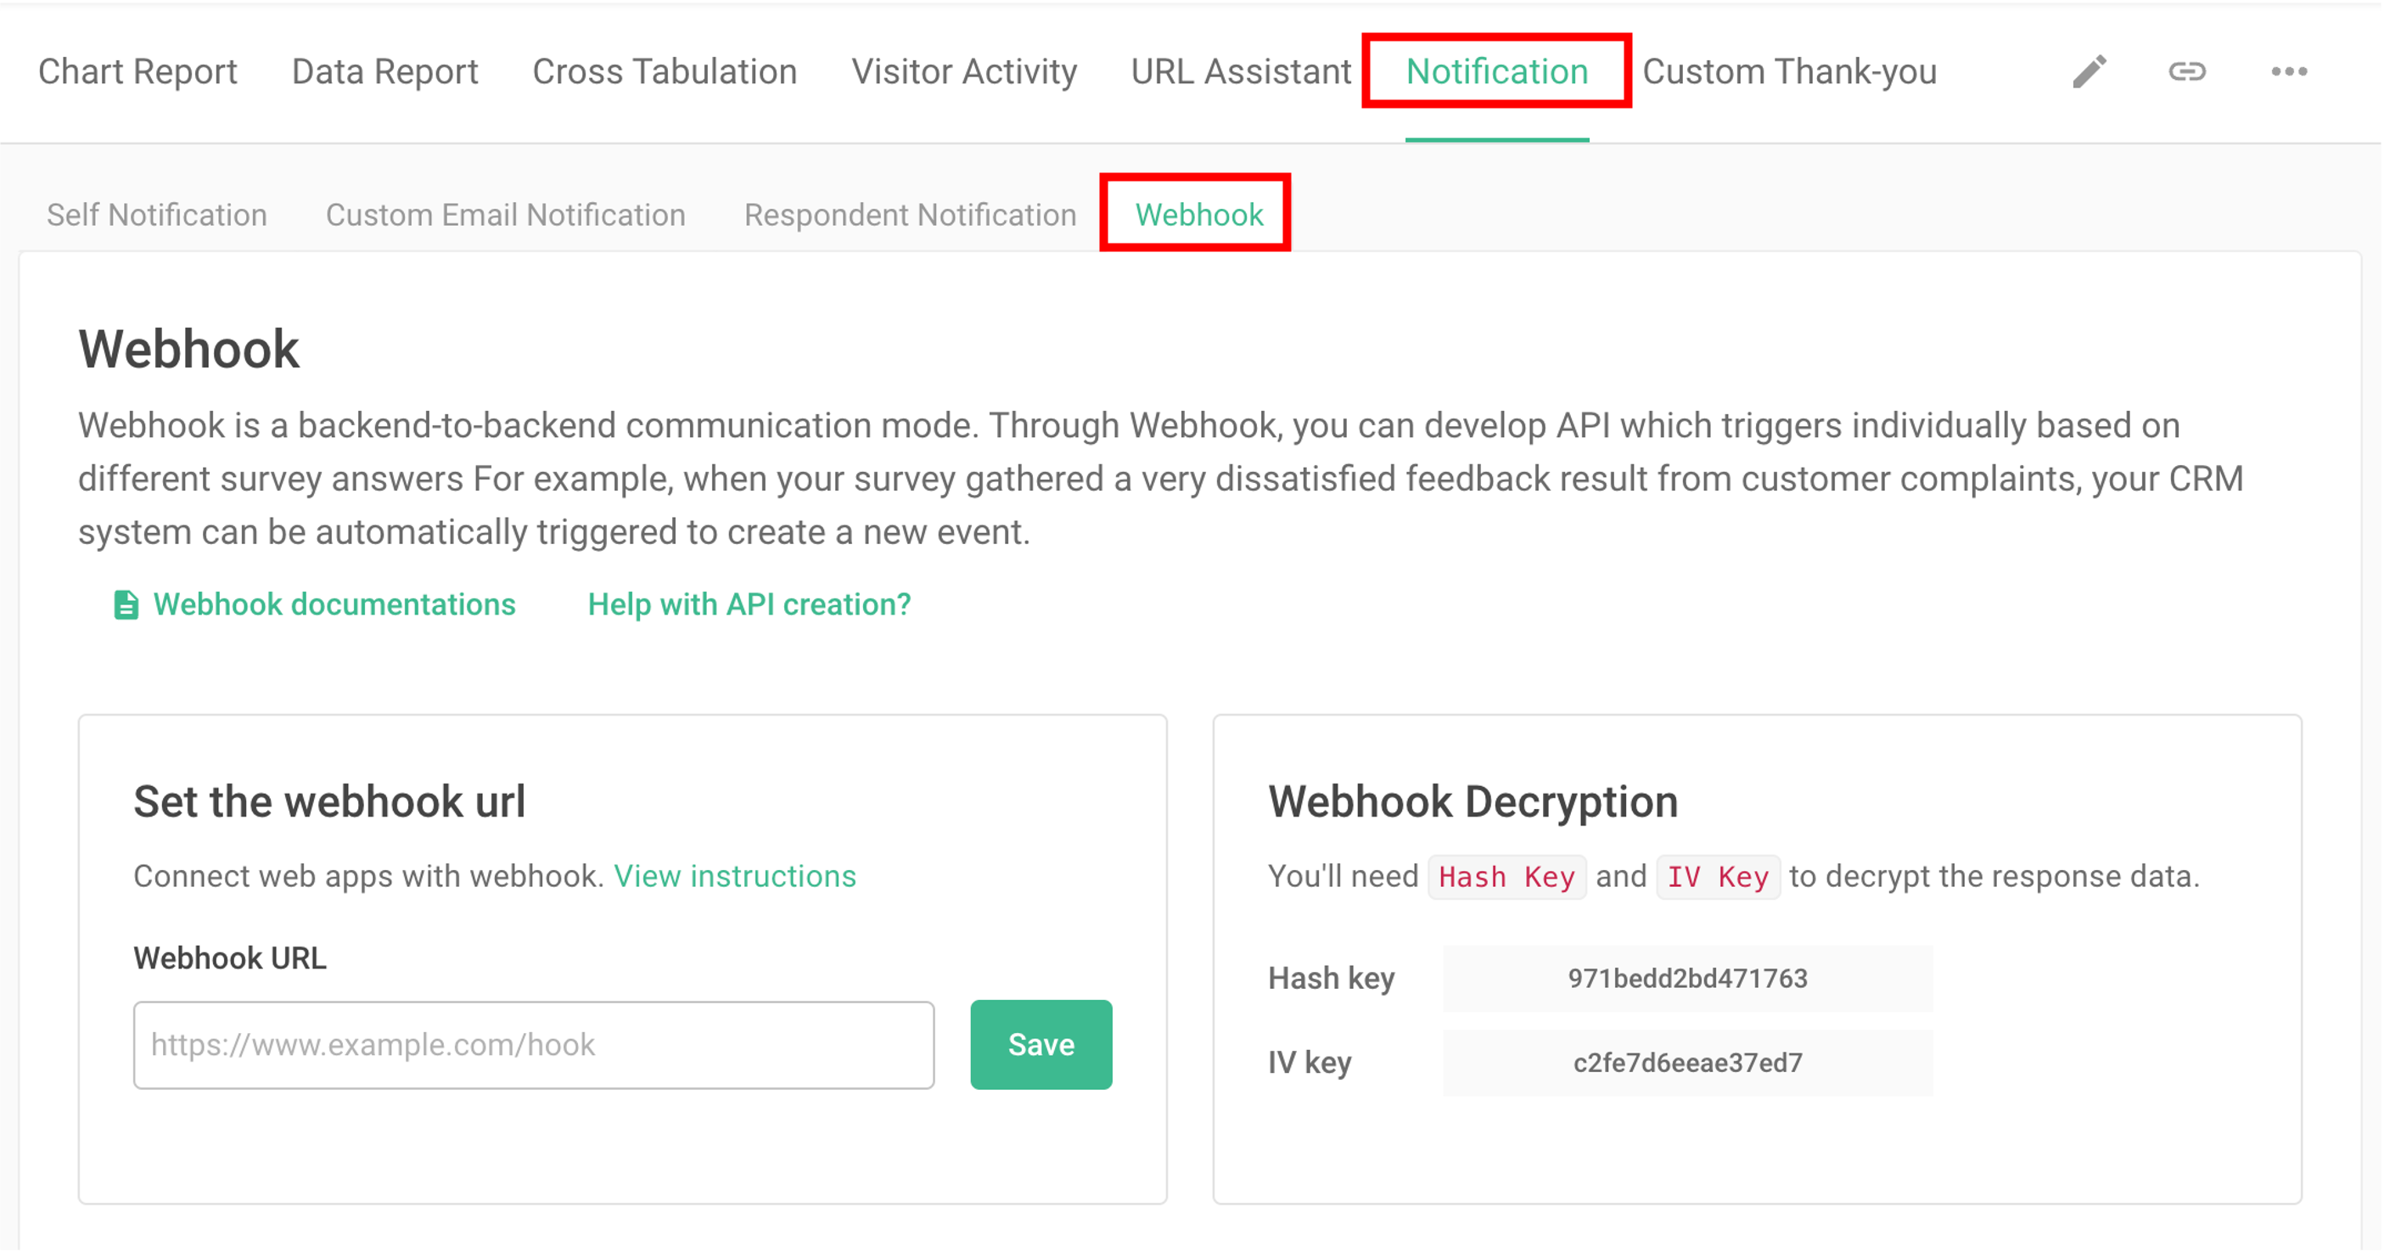
Task: Click the ellipsis more options icon
Action: point(2291,70)
